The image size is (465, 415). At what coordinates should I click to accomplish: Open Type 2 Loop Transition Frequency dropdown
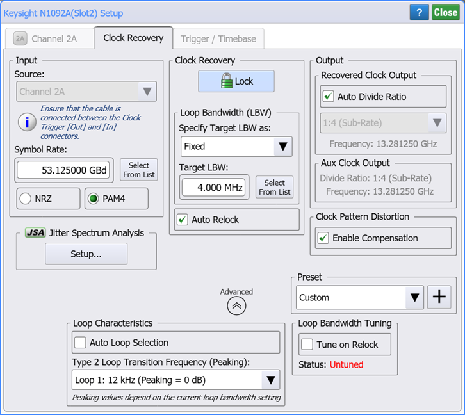tap(176, 380)
